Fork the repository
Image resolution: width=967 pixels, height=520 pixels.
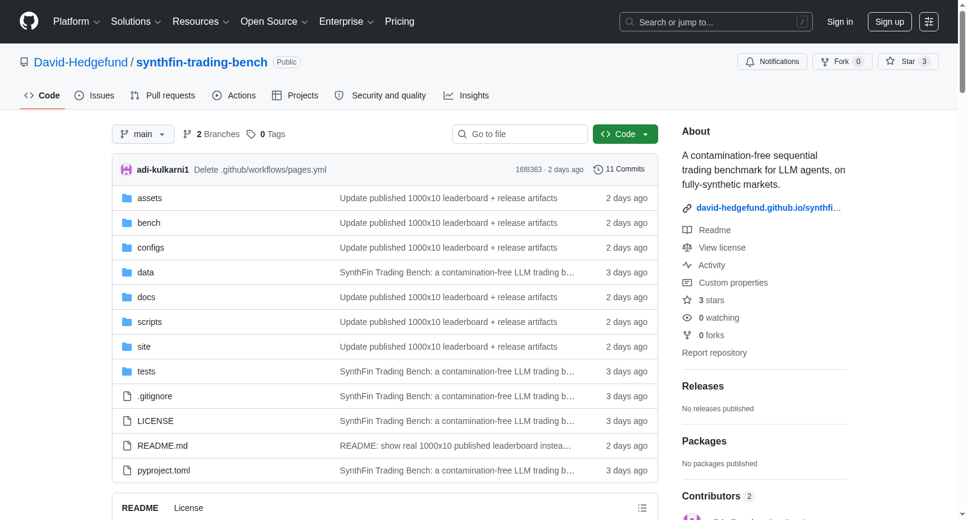click(842, 62)
